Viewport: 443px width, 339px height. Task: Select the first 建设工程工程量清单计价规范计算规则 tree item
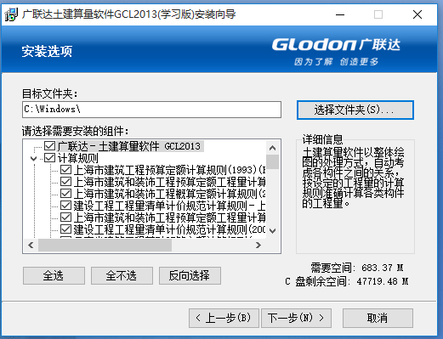point(169,206)
